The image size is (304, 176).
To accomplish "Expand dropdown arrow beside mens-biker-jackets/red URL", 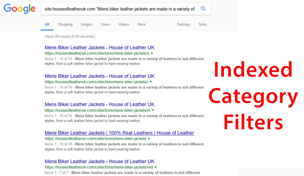I will tap(156, 167).
